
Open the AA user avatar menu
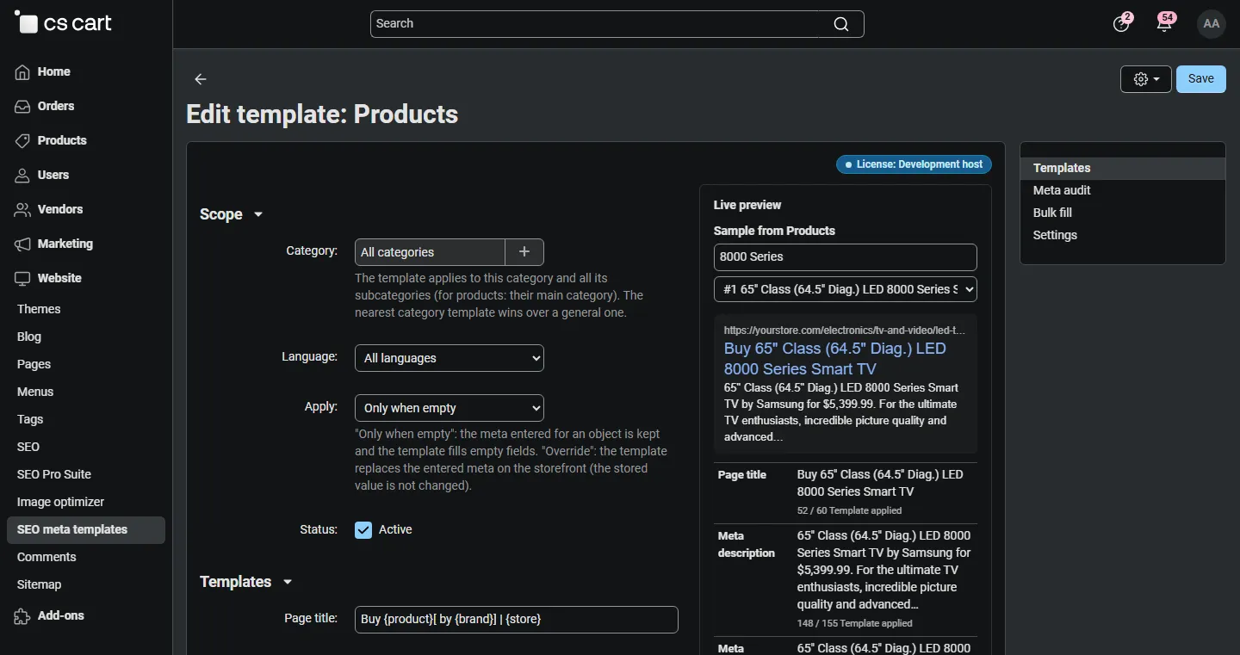click(1212, 23)
